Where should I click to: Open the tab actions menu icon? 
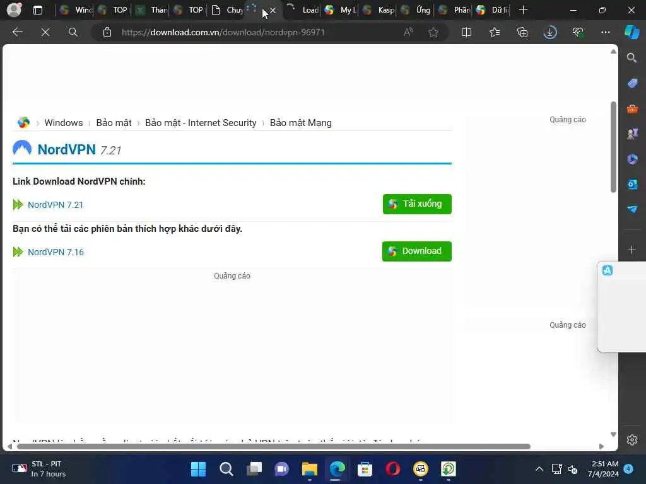[x=37, y=10]
